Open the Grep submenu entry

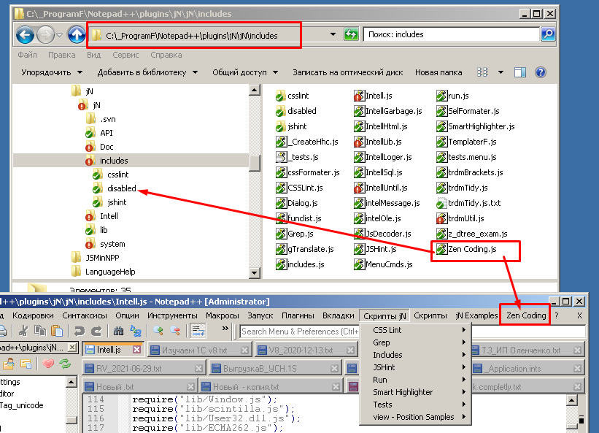point(416,342)
